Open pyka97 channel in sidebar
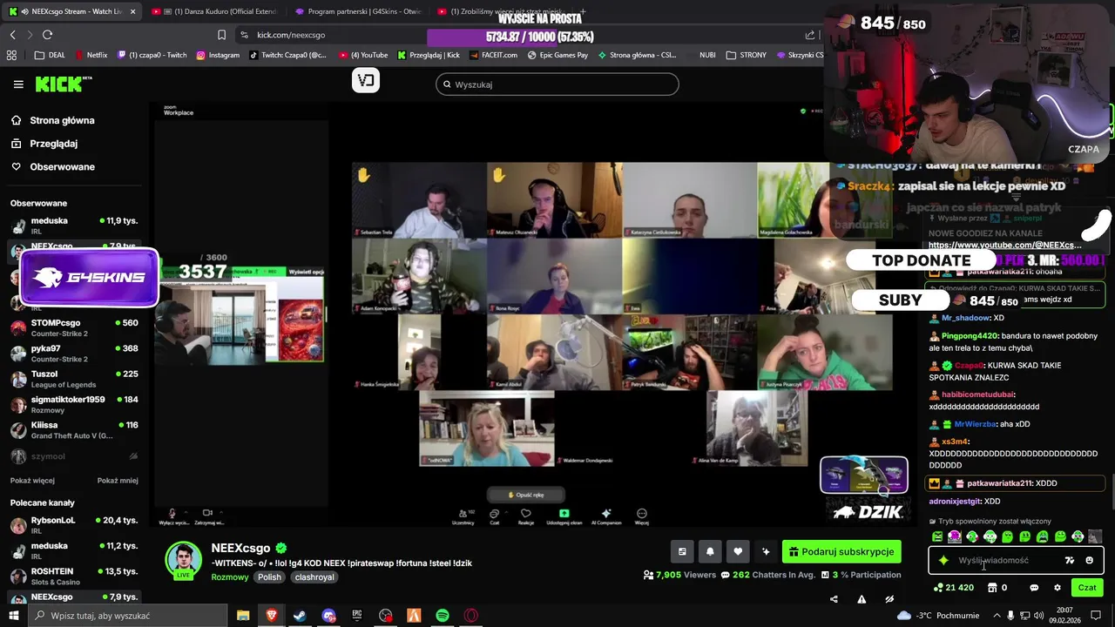1115x627 pixels. (74, 353)
